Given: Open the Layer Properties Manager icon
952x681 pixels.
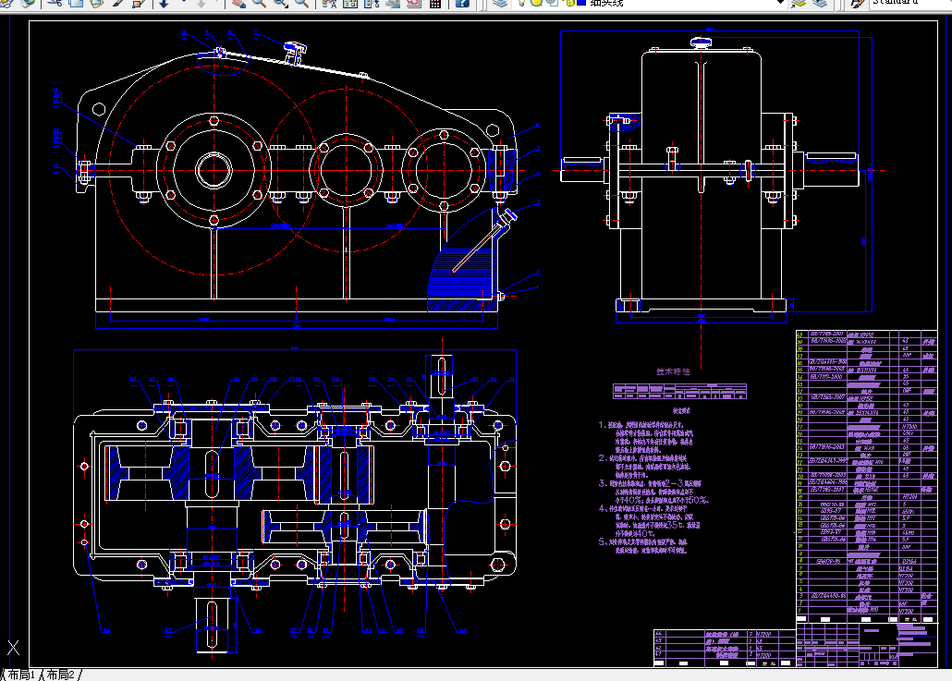Looking at the screenshot, I should pyautogui.click(x=500, y=3).
